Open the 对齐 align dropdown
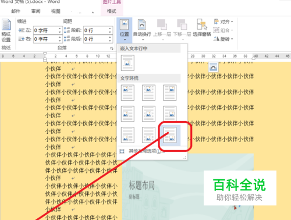Screen dimensions: 291x220 click(x=223, y=22)
